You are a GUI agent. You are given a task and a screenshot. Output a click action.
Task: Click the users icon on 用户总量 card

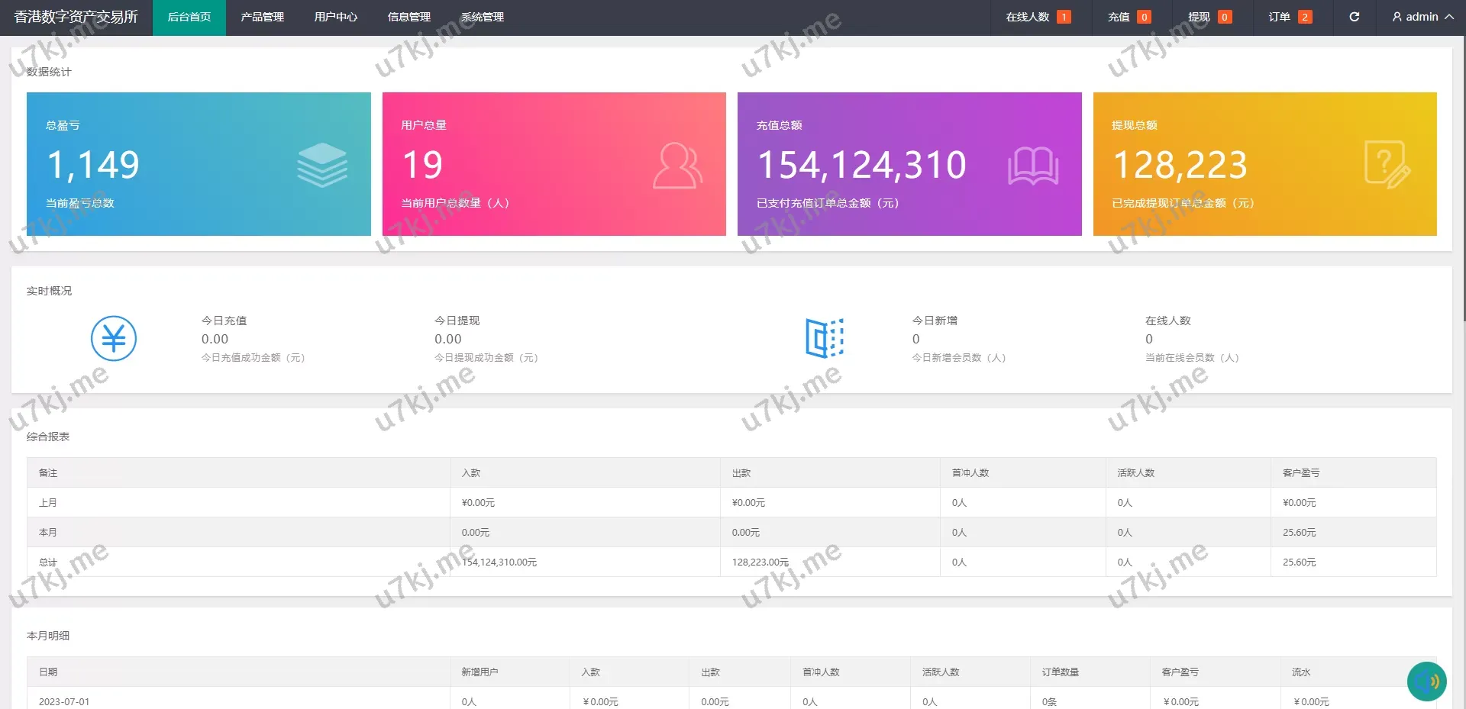(x=677, y=165)
